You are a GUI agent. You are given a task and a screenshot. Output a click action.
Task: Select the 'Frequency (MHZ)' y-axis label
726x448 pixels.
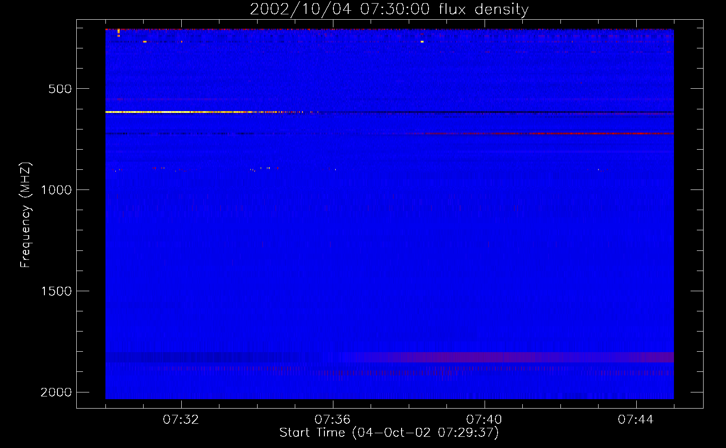pyautogui.click(x=26, y=215)
